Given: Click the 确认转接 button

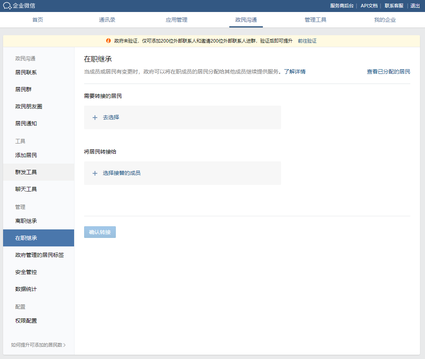Looking at the screenshot, I should (100, 232).
